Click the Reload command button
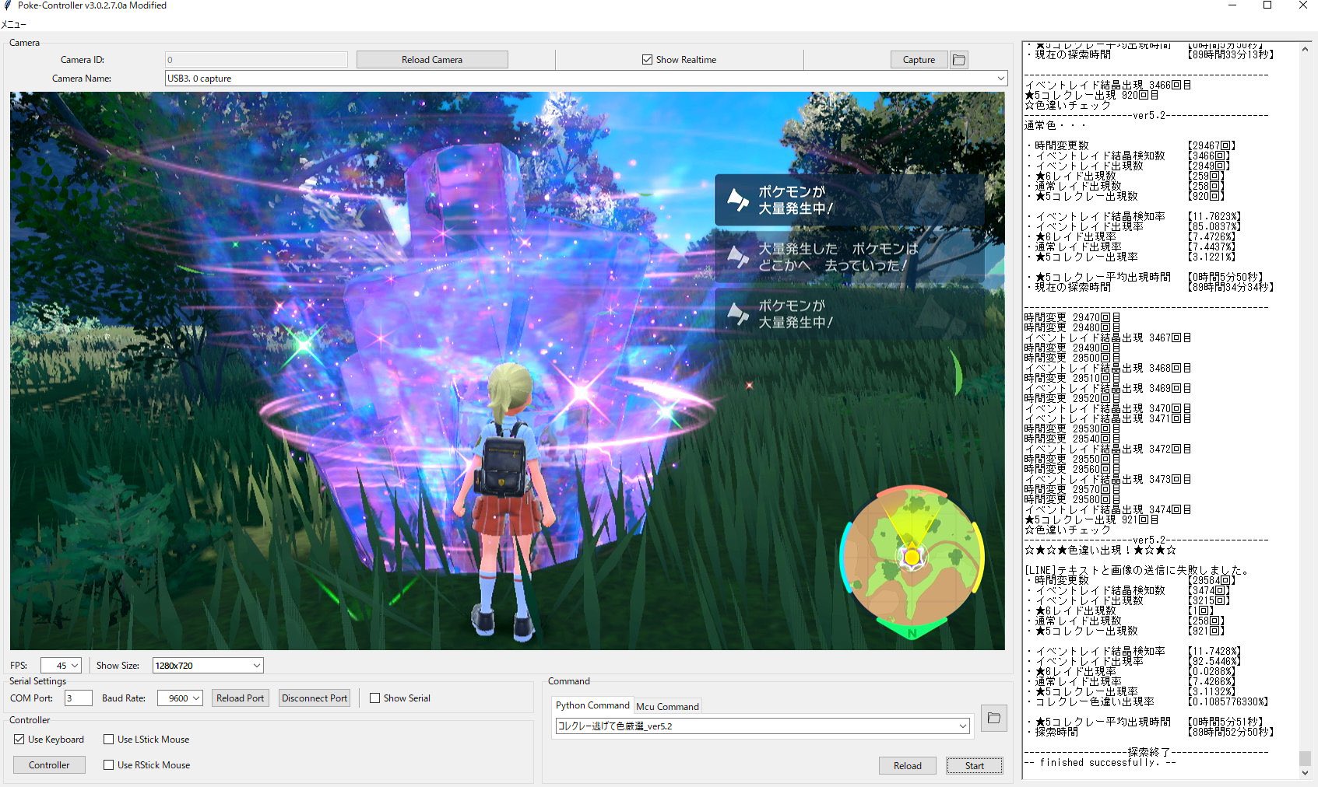 (907, 766)
